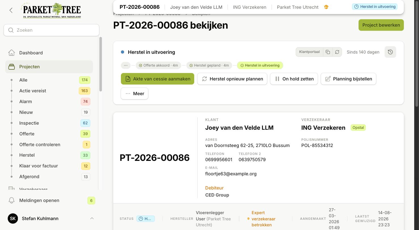Click the 6 notifications badge

click(x=91, y=201)
